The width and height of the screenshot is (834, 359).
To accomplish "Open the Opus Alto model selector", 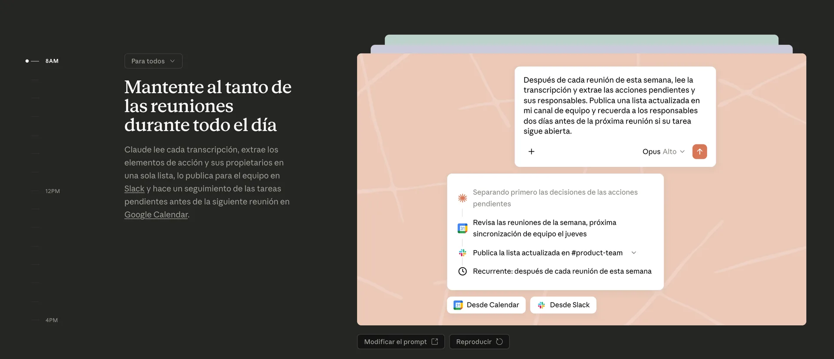I will tap(663, 151).
